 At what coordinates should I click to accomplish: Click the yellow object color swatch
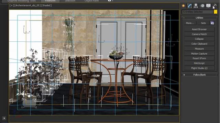click(216, 12)
